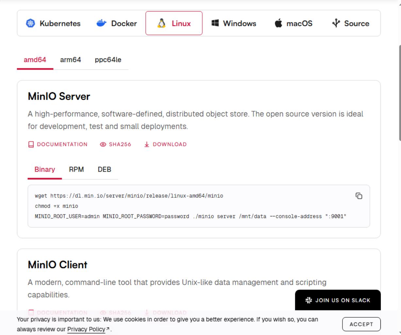Open the Source branch icon
401x335 pixels.
336,23
